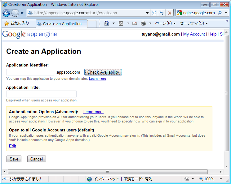Expand the Print options dropdown arrow
Image resolution: width=231 pixels, height=184 pixels.
point(150,23)
